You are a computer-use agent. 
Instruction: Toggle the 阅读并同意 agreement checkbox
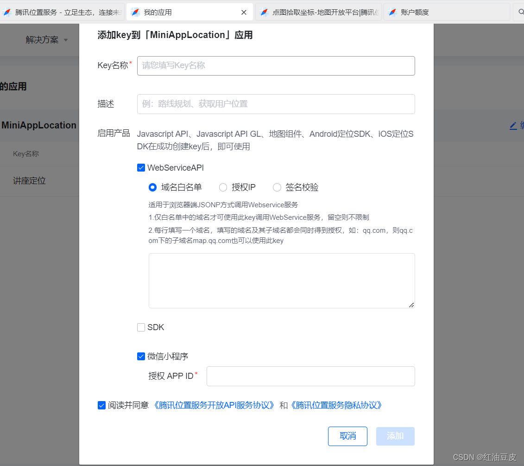[101, 405]
